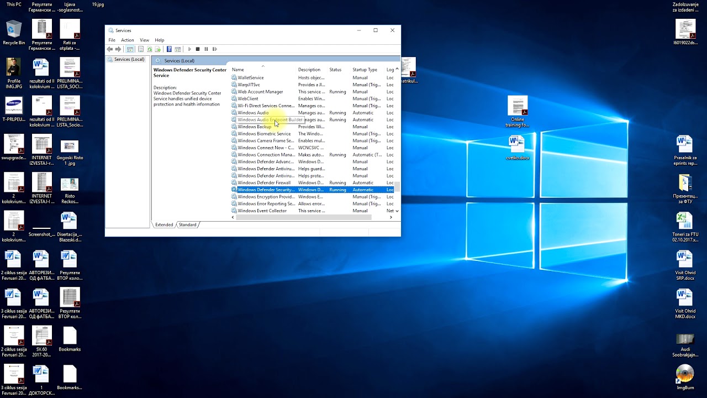This screenshot has height=398, width=707.
Task: Select the Windows Defender Firewall service
Action: (x=312, y=182)
